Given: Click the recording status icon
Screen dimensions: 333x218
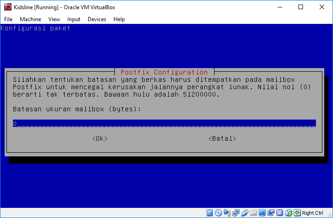Looking at the screenshot, I should coord(271,212).
